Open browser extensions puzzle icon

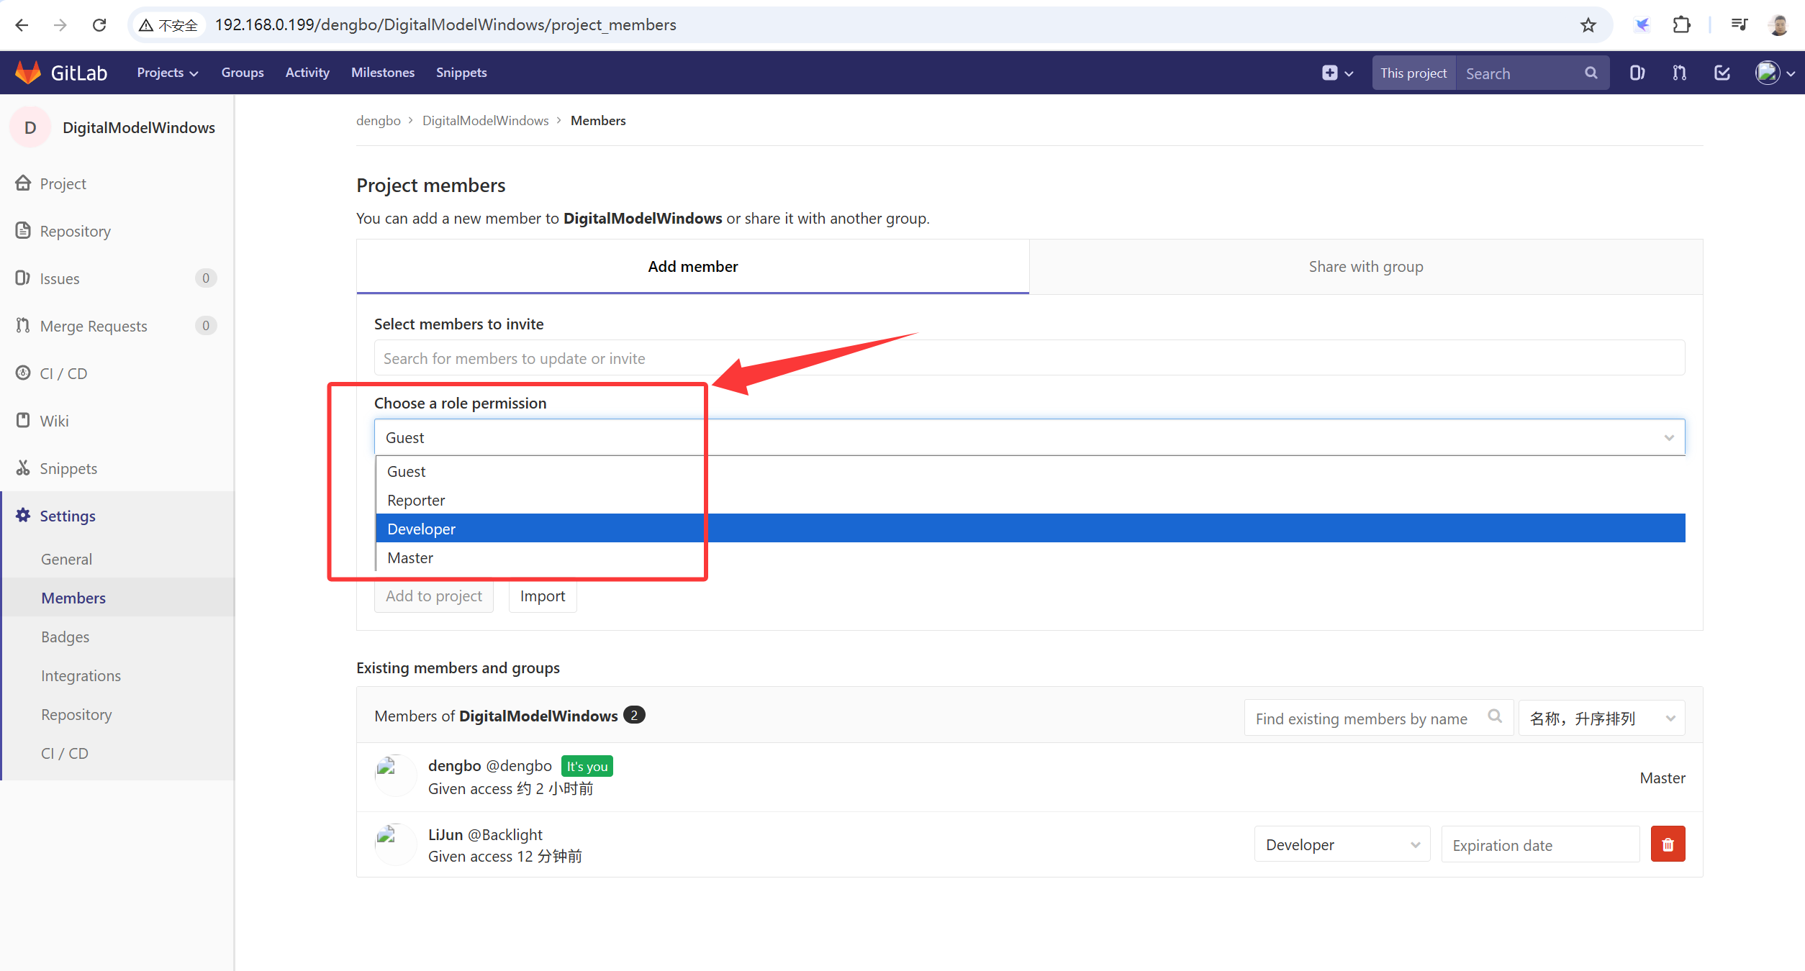click(1681, 25)
